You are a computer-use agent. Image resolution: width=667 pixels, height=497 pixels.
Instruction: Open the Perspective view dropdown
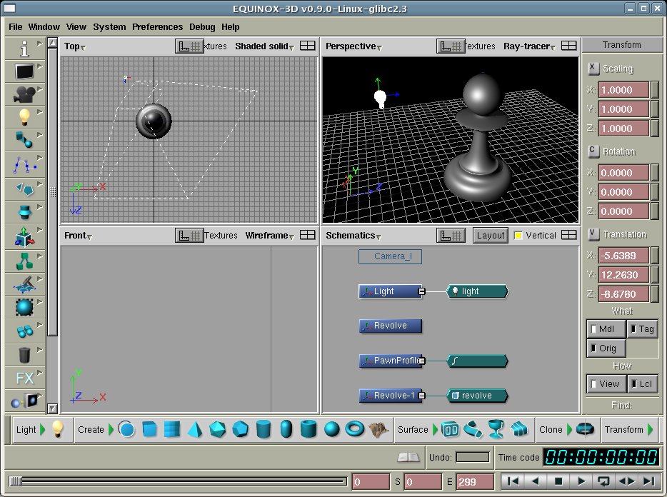353,46
